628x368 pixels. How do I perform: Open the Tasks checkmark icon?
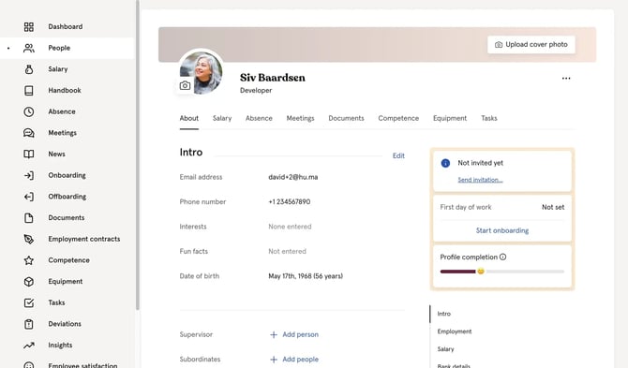coord(29,302)
